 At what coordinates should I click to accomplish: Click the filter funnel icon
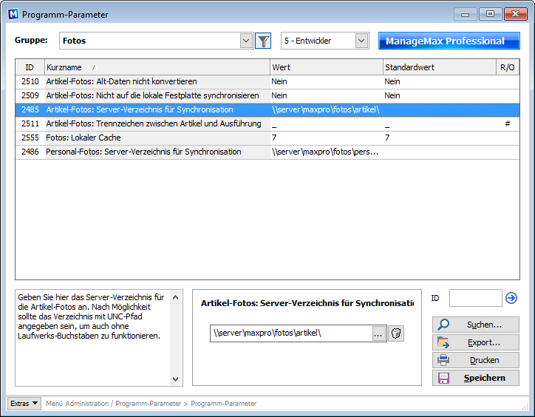tap(263, 41)
